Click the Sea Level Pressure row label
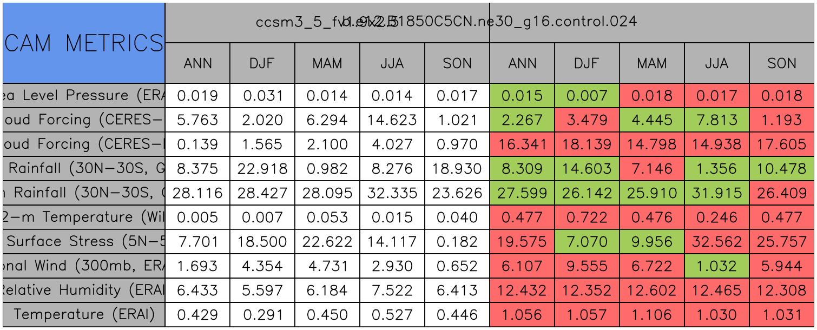This screenshot has height=330, width=817. (x=84, y=95)
